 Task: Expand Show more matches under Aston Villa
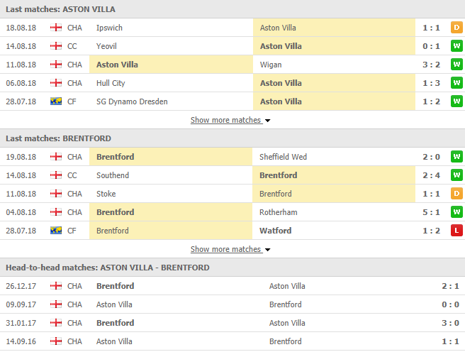click(x=226, y=120)
